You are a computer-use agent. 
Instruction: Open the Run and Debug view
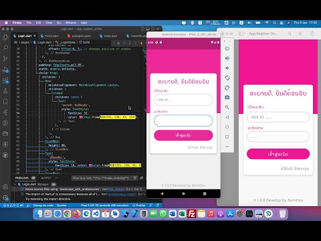pyautogui.click(x=5, y=70)
